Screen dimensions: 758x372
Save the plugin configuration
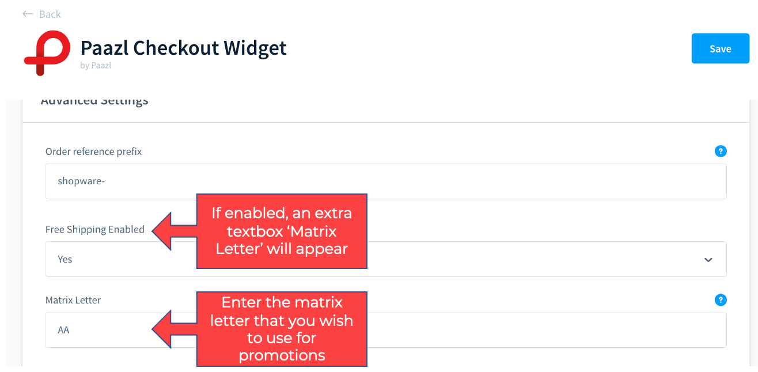coord(720,48)
